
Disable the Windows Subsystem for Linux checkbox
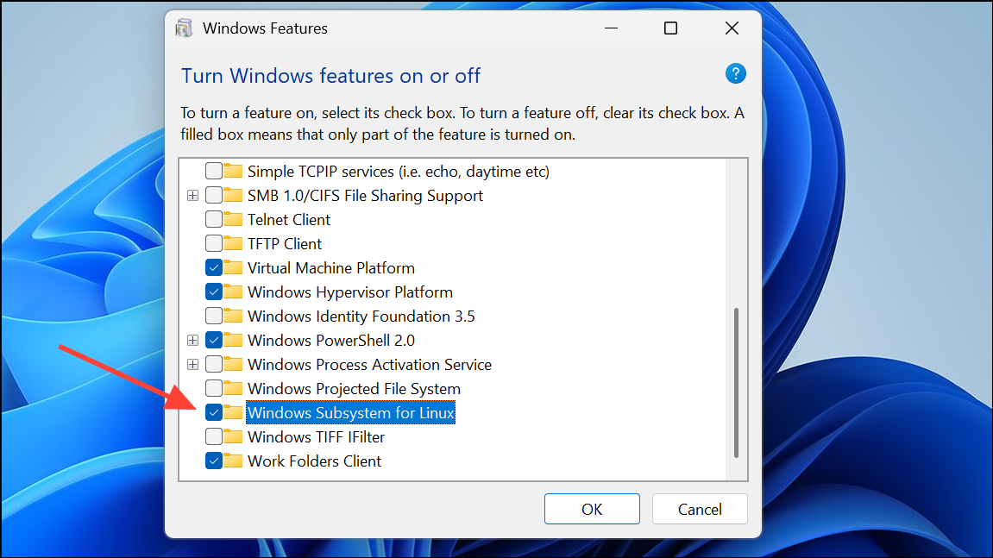pyautogui.click(x=213, y=412)
